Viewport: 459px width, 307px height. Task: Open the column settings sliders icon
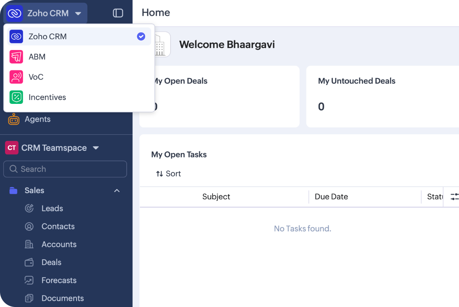[454, 197]
